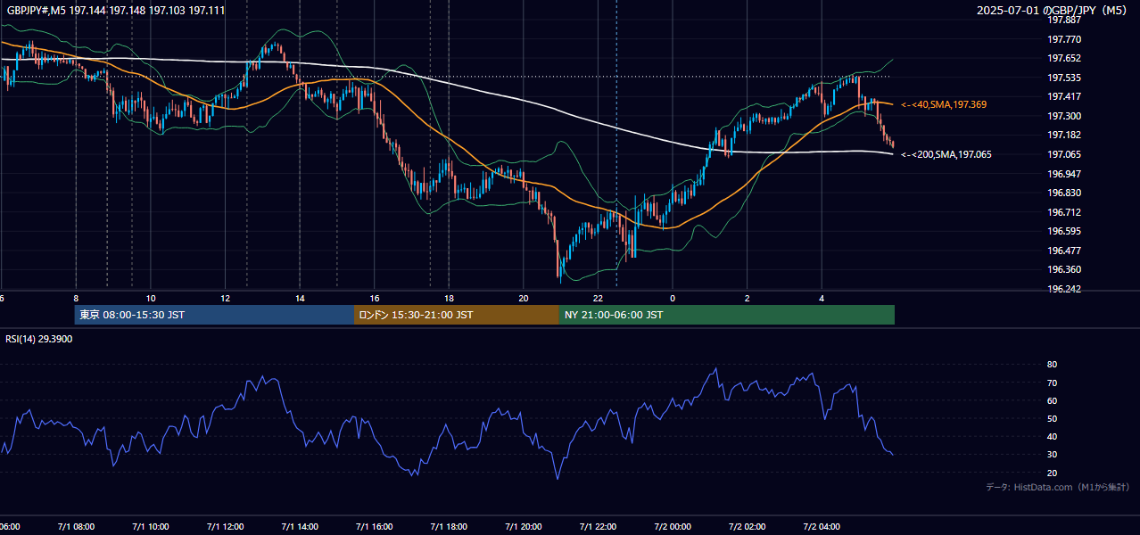Image resolution: width=1140 pixels, height=535 pixels.
Task: Click hour label 10 under price chart
Action: 151,299
